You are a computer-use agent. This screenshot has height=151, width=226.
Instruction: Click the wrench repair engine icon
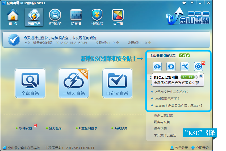pos(185,66)
